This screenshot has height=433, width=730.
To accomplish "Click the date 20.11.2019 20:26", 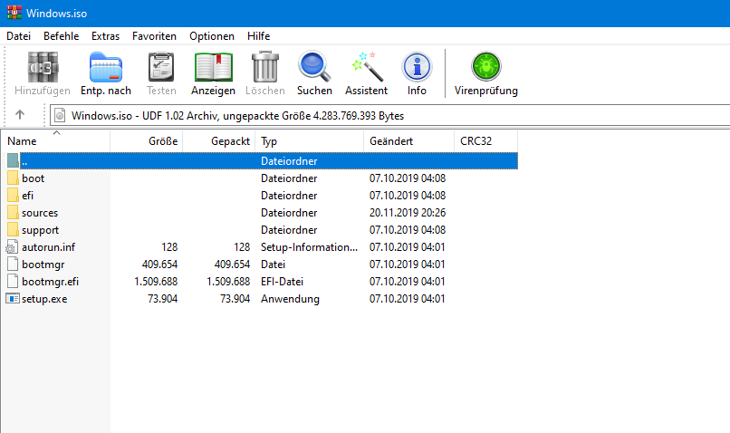I will (x=408, y=213).
